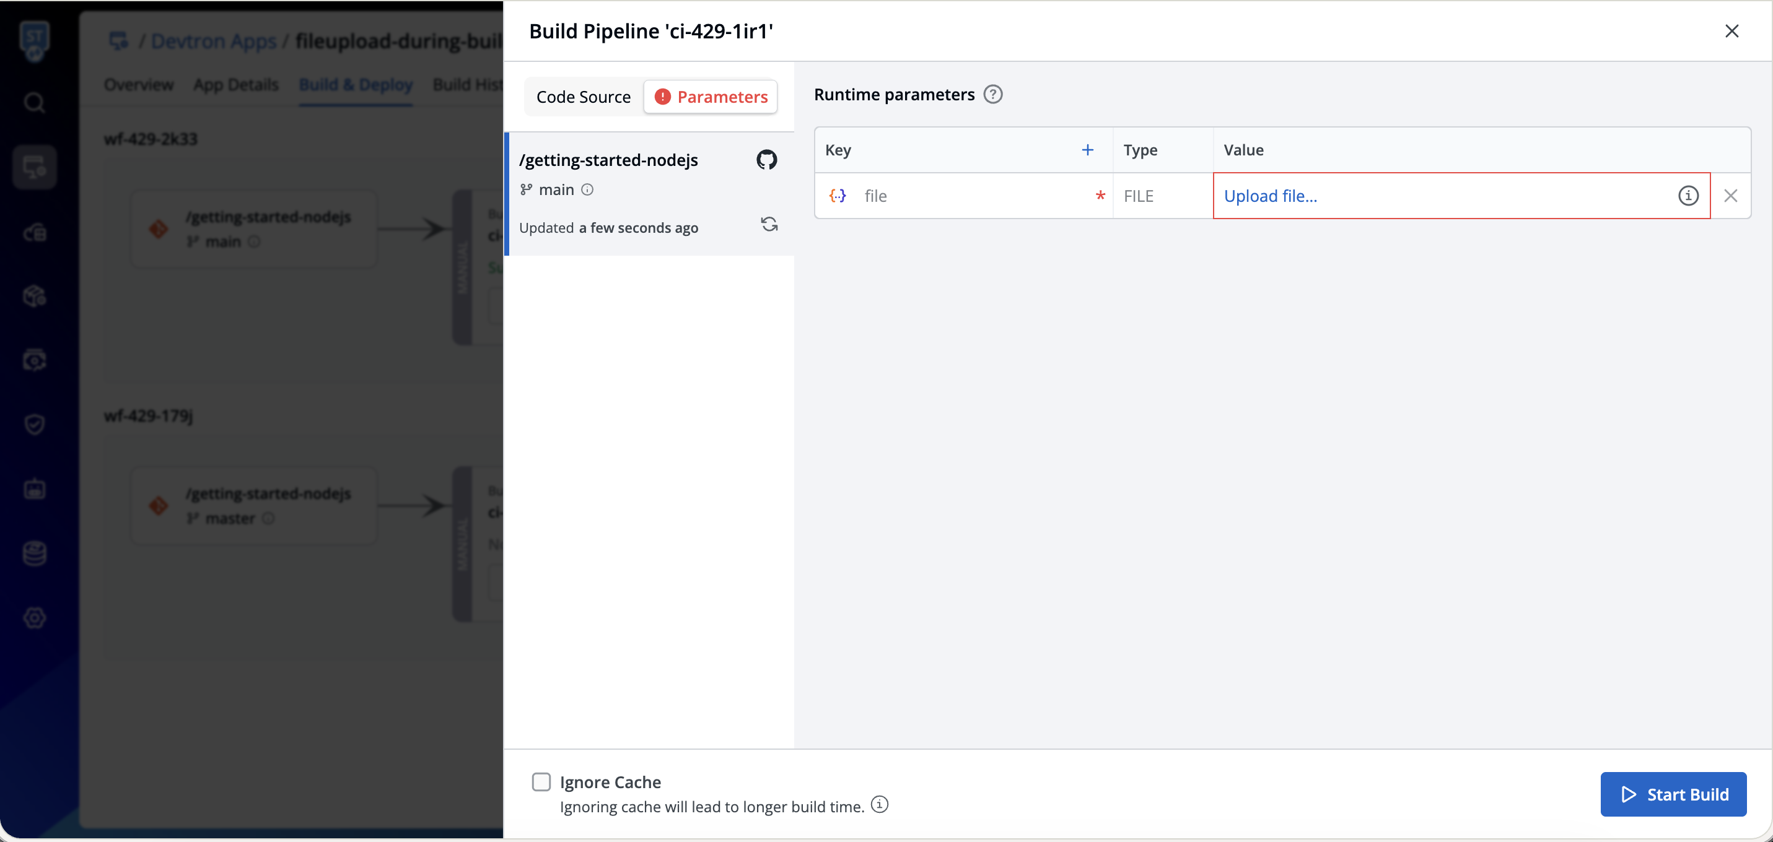This screenshot has width=1773, height=842.
Task: Open Global Configurations gear in sidebar
Action: (x=35, y=618)
